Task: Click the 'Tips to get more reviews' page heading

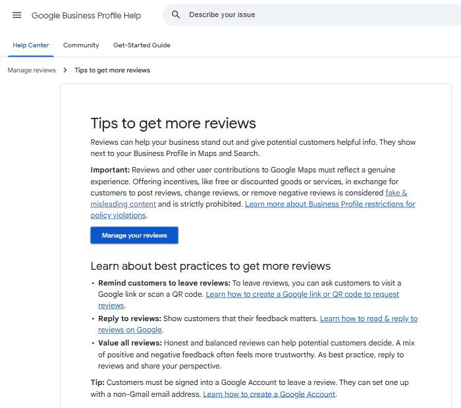Action: pos(173,123)
